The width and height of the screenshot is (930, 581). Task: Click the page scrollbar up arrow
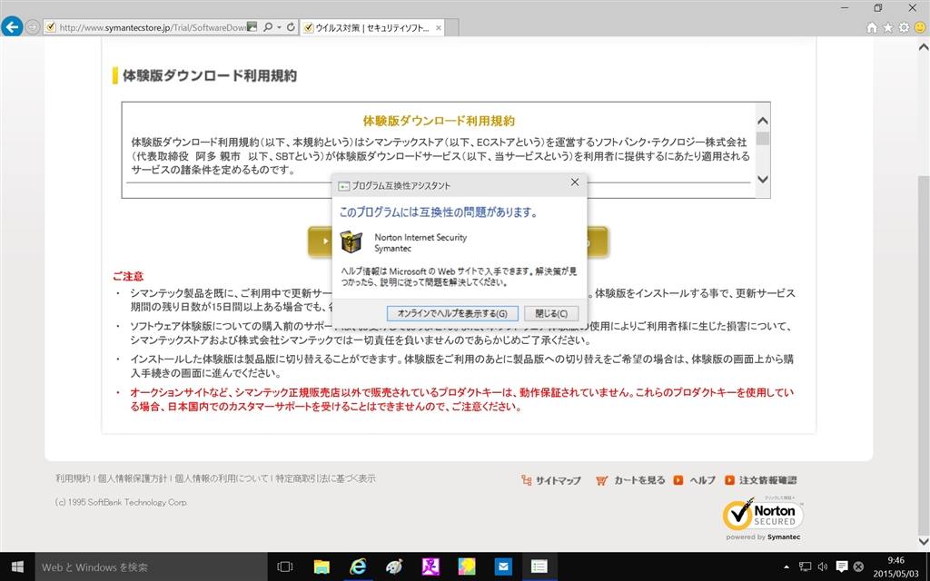pyautogui.click(x=924, y=46)
